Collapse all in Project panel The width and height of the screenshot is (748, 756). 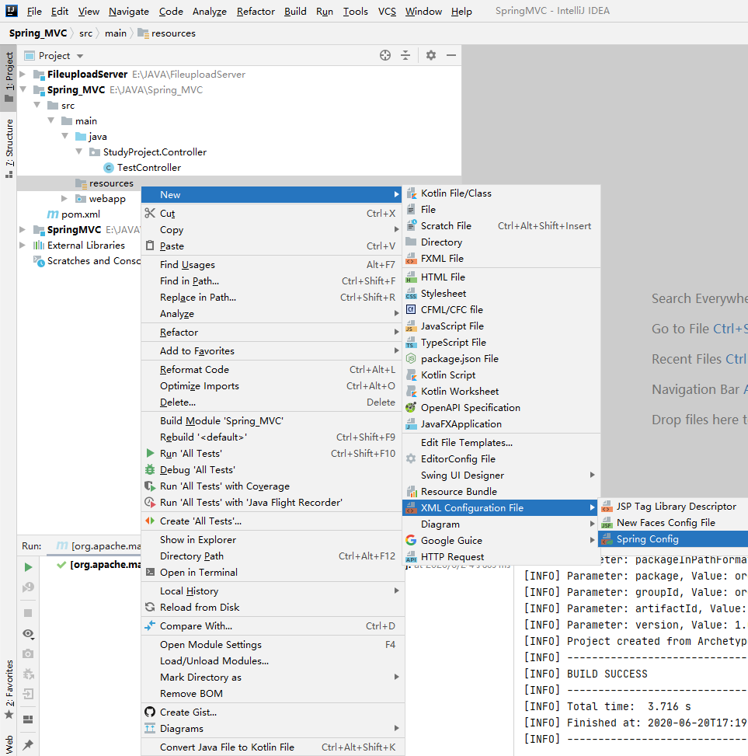coord(405,55)
